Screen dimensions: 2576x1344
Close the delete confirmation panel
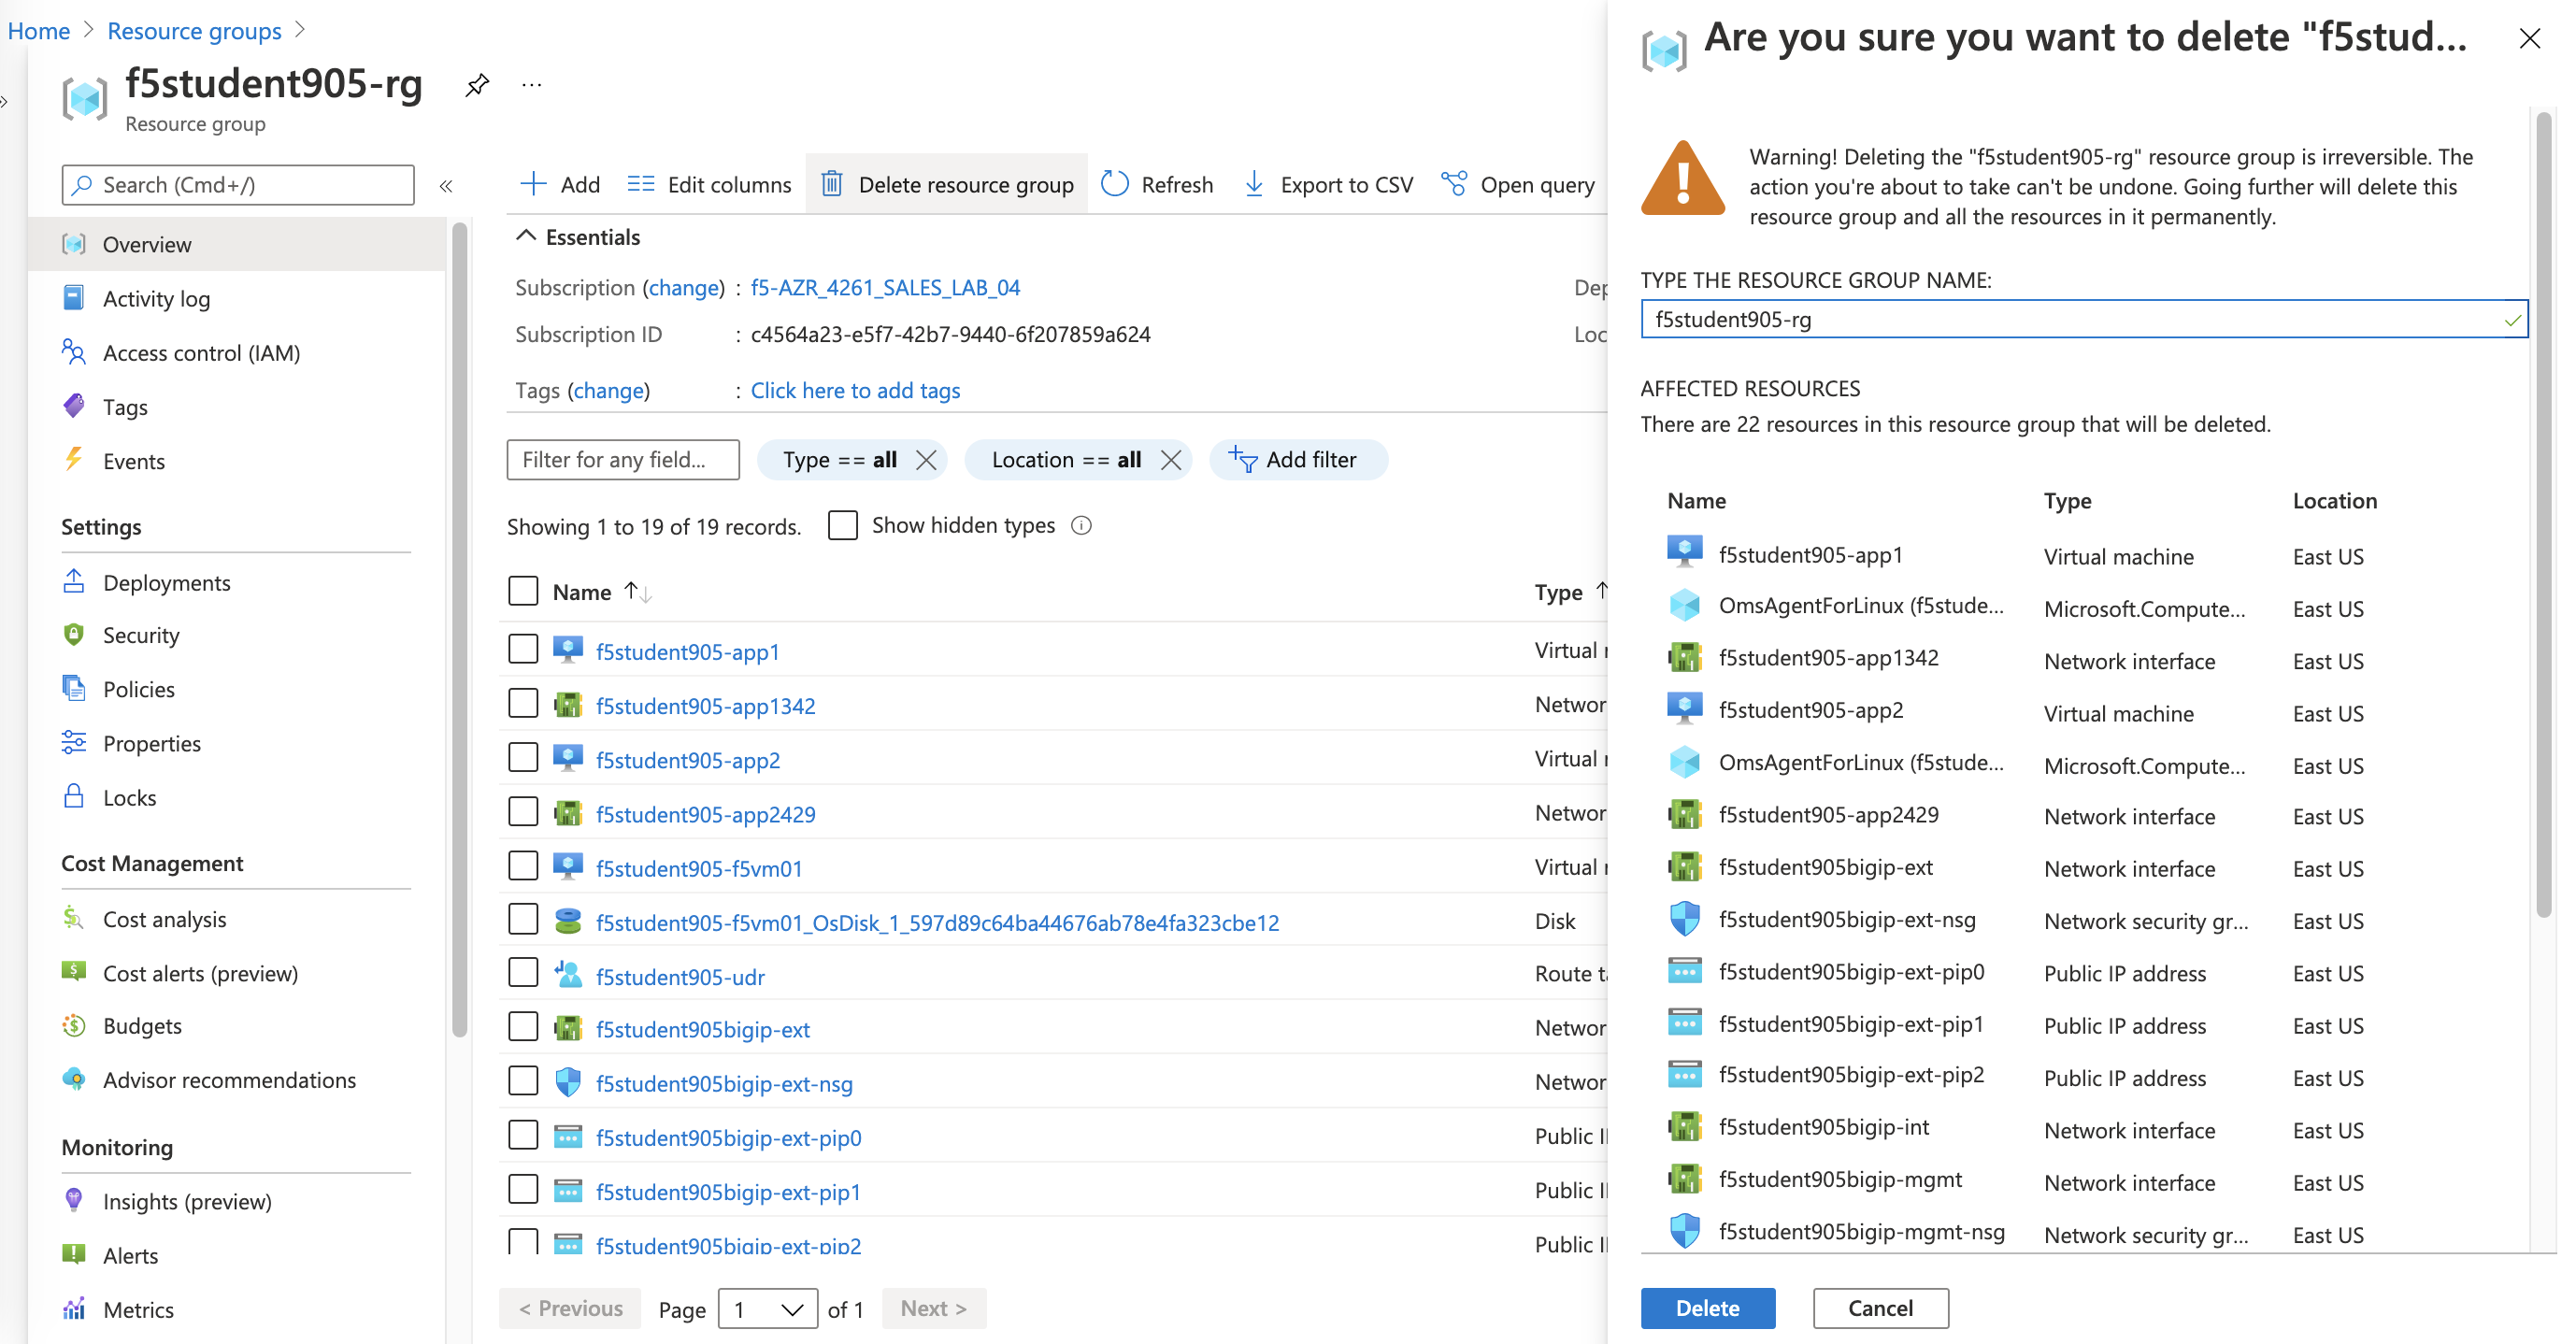click(x=2529, y=39)
